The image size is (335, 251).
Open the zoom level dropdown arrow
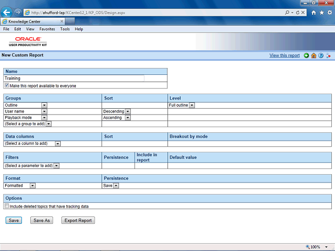point(326,247)
